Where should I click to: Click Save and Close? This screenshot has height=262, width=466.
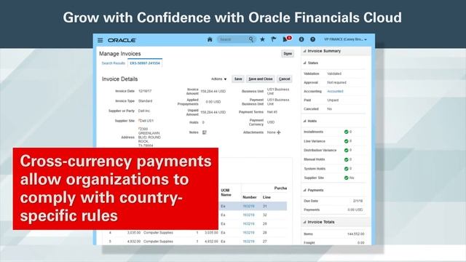click(x=261, y=79)
